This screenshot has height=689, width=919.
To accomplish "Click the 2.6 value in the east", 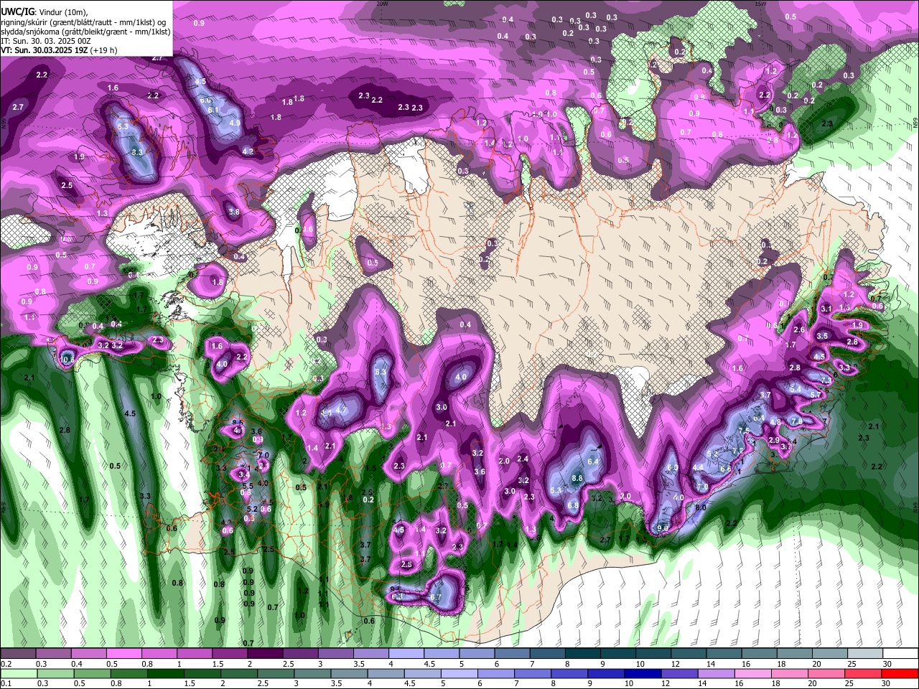I will point(799,330).
